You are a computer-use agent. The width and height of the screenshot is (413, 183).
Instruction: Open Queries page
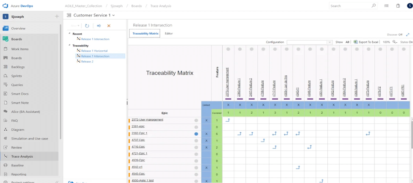17,85
